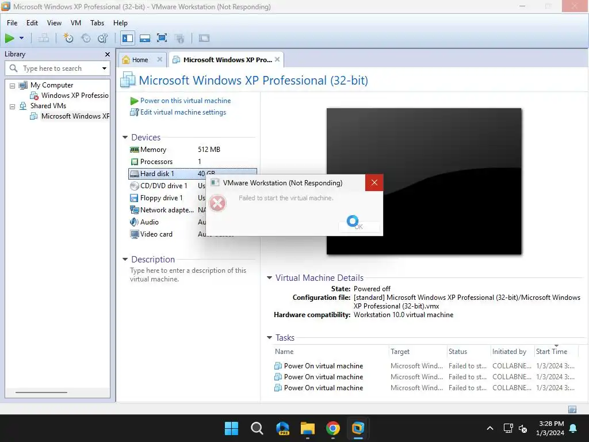This screenshot has width=589, height=442.
Task: Show hidden system tray icons
Action: [x=490, y=428]
